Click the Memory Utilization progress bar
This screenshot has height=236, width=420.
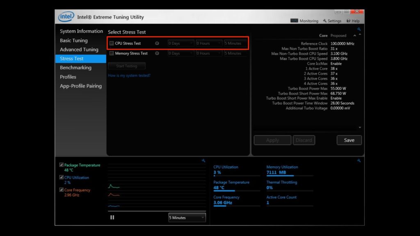point(290,176)
